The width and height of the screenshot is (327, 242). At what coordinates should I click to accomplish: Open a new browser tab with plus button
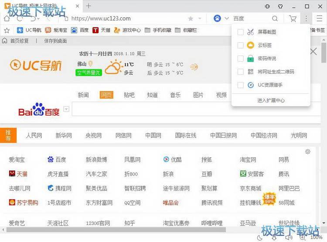pos(89,6)
